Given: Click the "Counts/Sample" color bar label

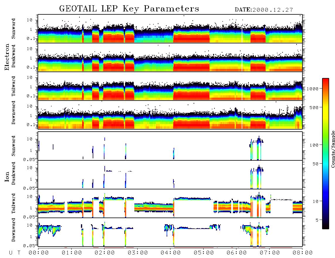Looking at the screenshot, I should (333, 149).
